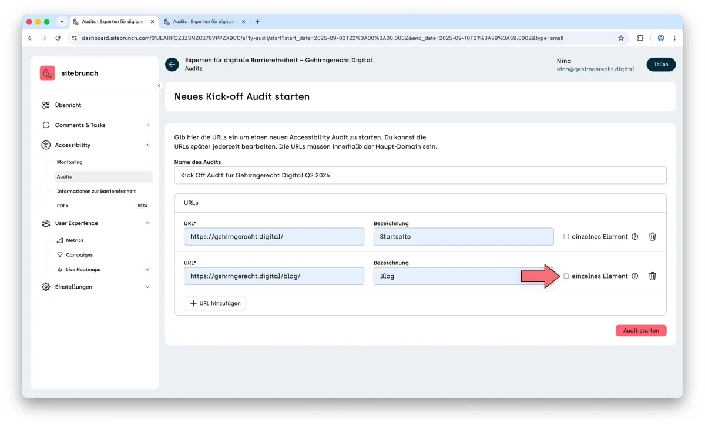
Task: Open the tab search dropdown
Action: (62, 22)
